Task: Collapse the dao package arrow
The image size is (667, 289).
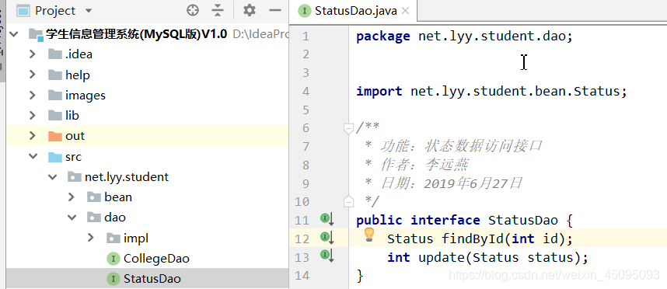Action: click(72, 218)
